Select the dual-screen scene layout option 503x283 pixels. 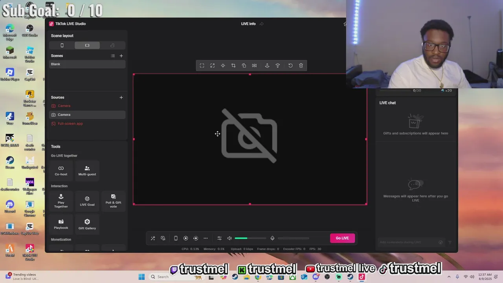(112, 46)
